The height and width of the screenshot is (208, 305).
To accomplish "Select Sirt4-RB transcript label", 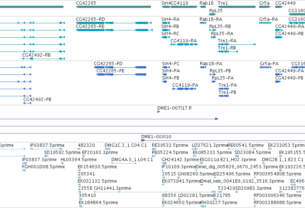I will coord(170,26).
